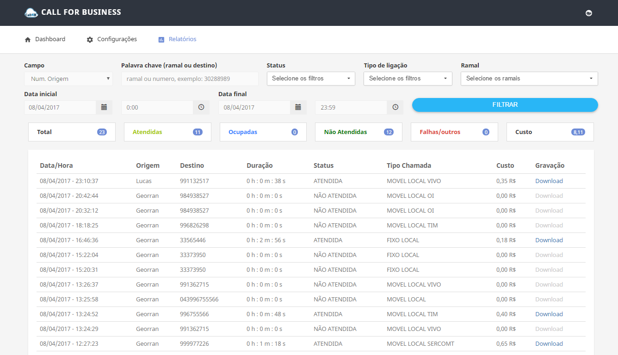Image resolution: width=618 pixels, height=355 pixels.
Task: Download recording of 13:24:52 call
Action: point(549,314)
